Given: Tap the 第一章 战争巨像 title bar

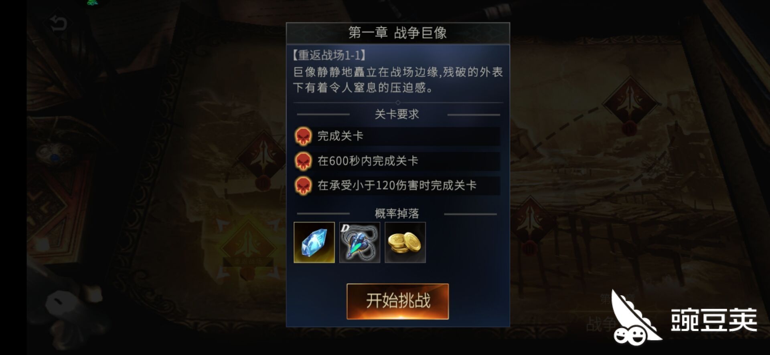Looking at the screenshot, I should pyautogui.click(x=398, y=33).
